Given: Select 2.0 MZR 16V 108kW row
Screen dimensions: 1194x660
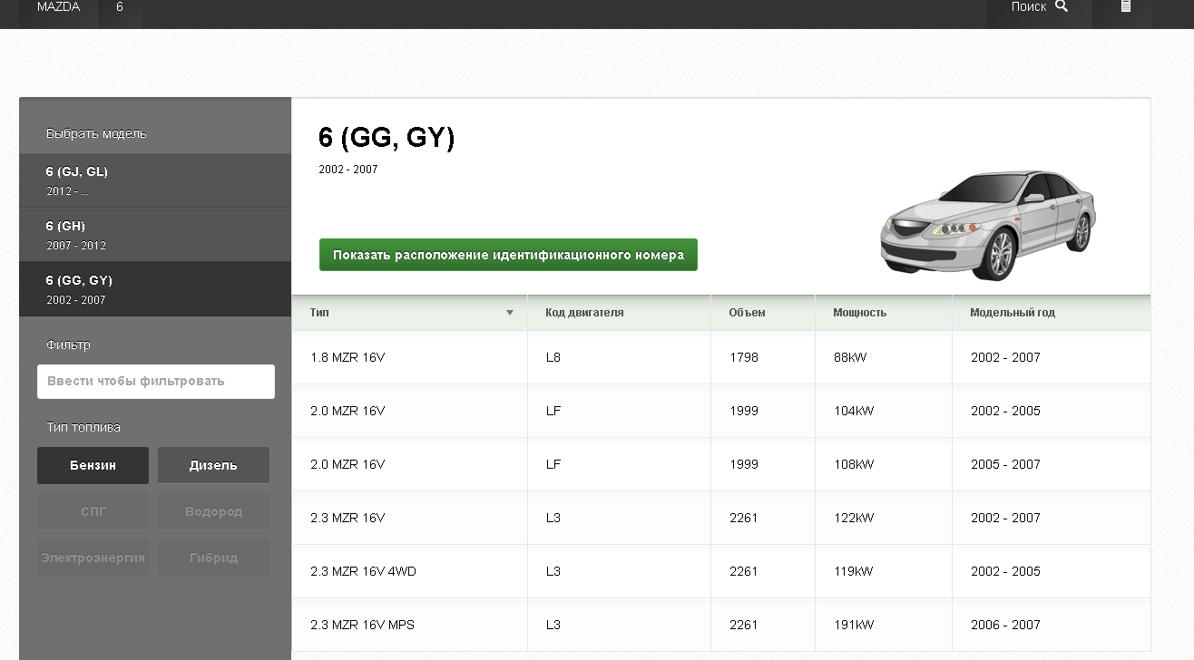Looking at the screenshot, I should (721, 464).
